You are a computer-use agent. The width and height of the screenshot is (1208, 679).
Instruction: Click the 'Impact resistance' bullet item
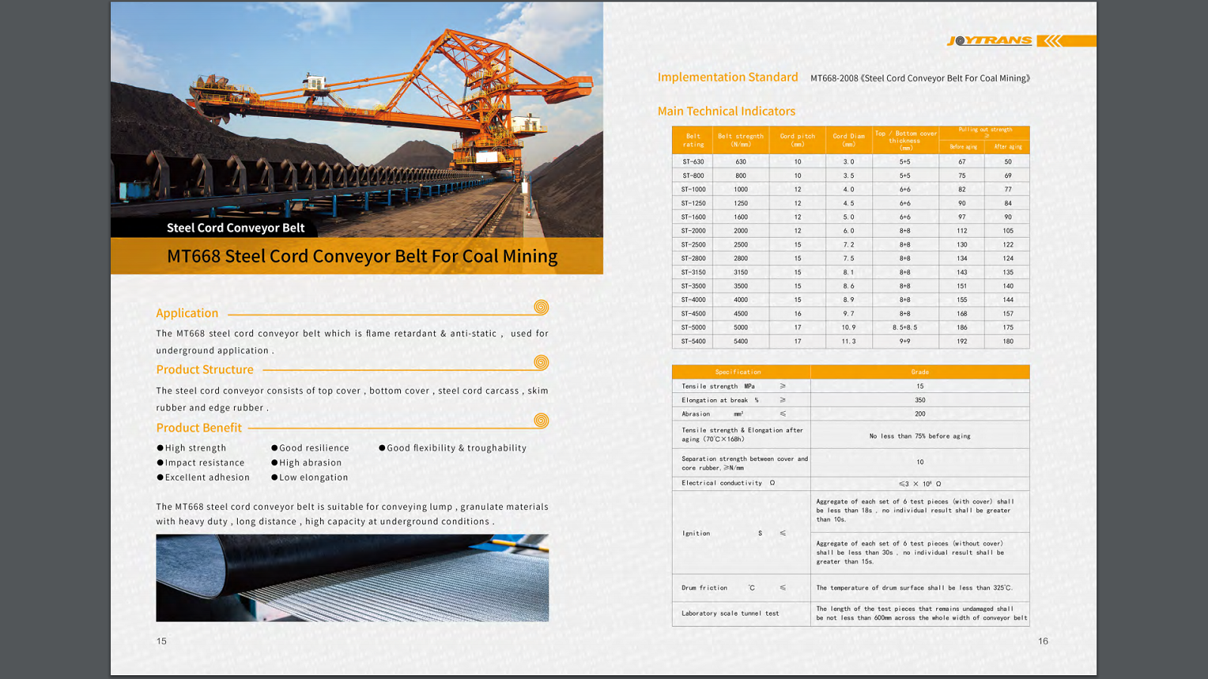point(201,463)
